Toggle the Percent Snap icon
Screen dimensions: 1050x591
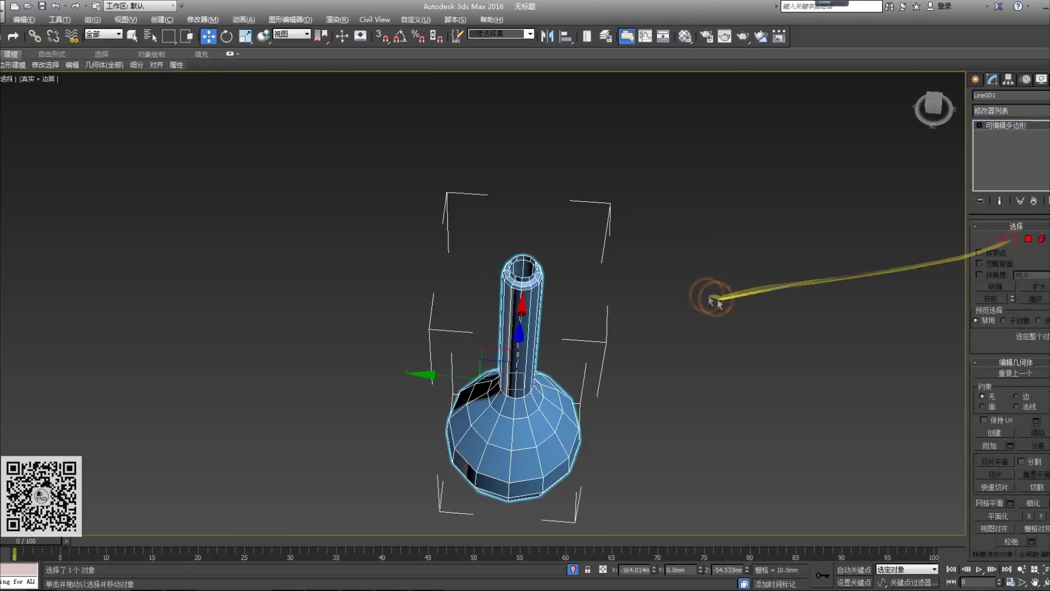(x=418, y=36)
